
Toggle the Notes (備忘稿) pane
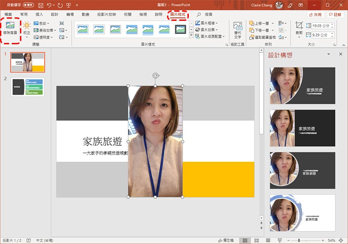pyautogui.click(x=225, y=240)
